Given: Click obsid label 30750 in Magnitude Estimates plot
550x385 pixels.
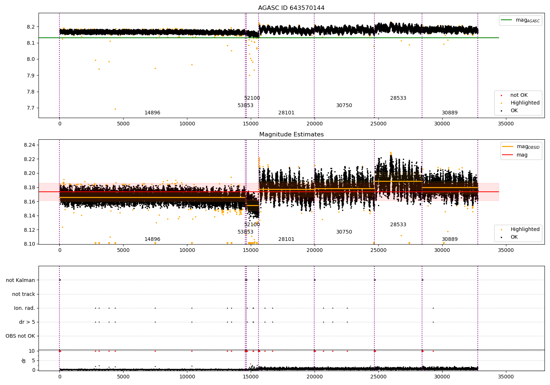Looking at the screenshot, I should (x=344, y=232).
